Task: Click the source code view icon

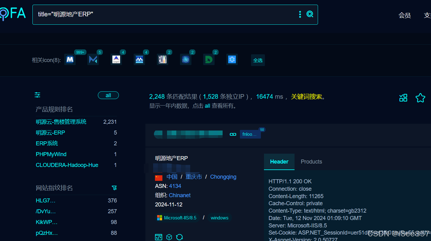Action: (158, 237)
